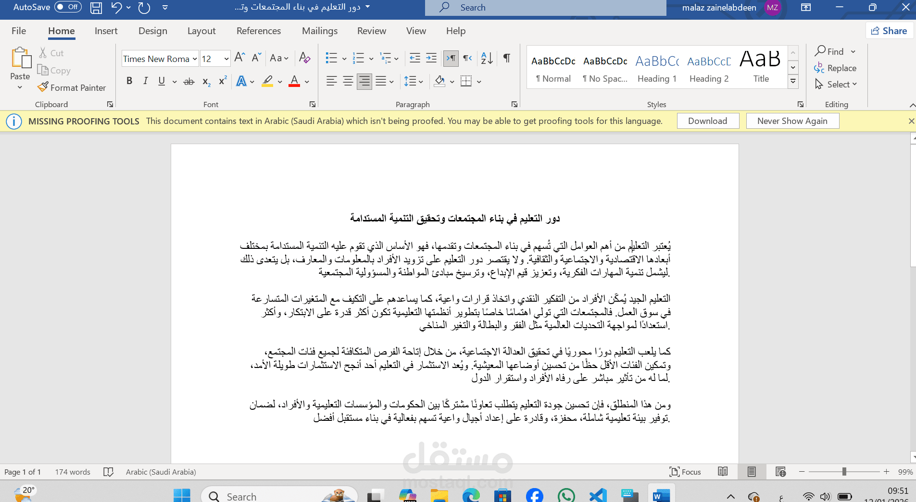
Task: Open Replace dialog
Action: pos(836,68)
